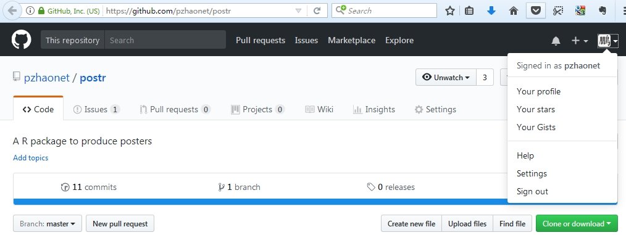The width and height of the screenshot is (626, 235).
Task: Click the GitHub repository search field
Action: (x=165, y=40)
